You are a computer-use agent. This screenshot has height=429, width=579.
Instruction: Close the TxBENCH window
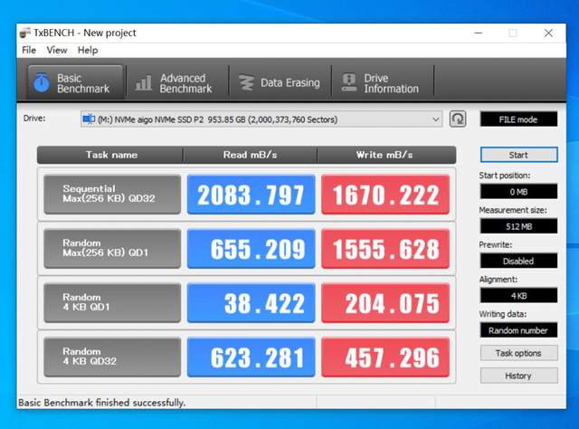(x=548, y=33)
